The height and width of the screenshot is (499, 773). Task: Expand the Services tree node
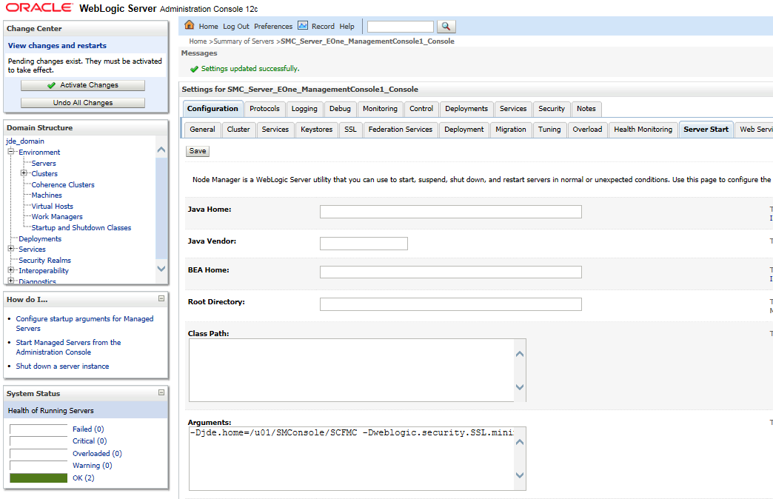pos(11,249)
